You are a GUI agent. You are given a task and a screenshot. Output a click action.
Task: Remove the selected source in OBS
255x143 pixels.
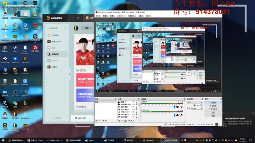click(x=122, y=121)
